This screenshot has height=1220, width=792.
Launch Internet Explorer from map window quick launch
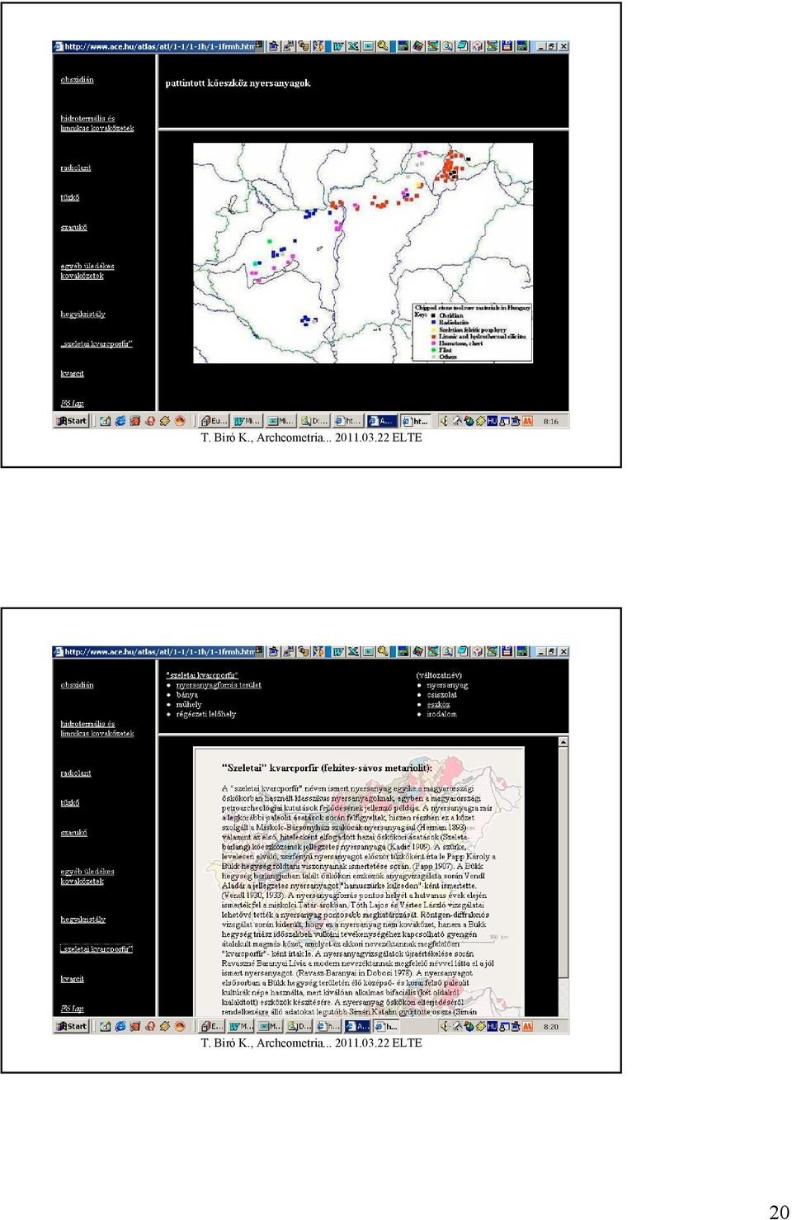[120, 421]
